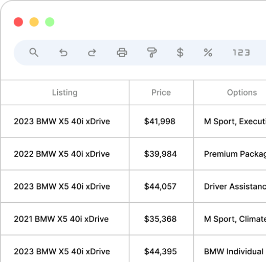This screenshot has width=266, height=262.
Task: Click the $44,057 price cell
Action: (x=161, y=186)
